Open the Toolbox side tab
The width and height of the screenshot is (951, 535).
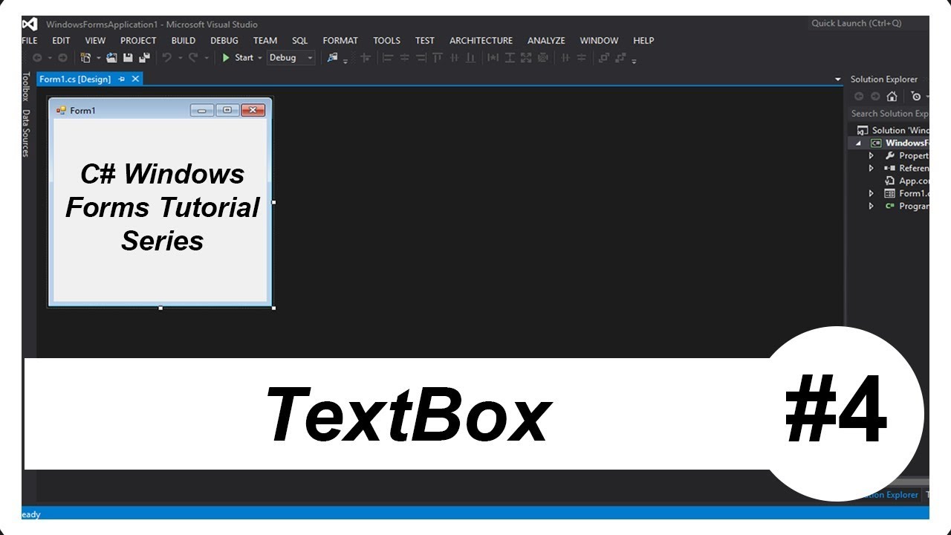[x=25, y=87]
